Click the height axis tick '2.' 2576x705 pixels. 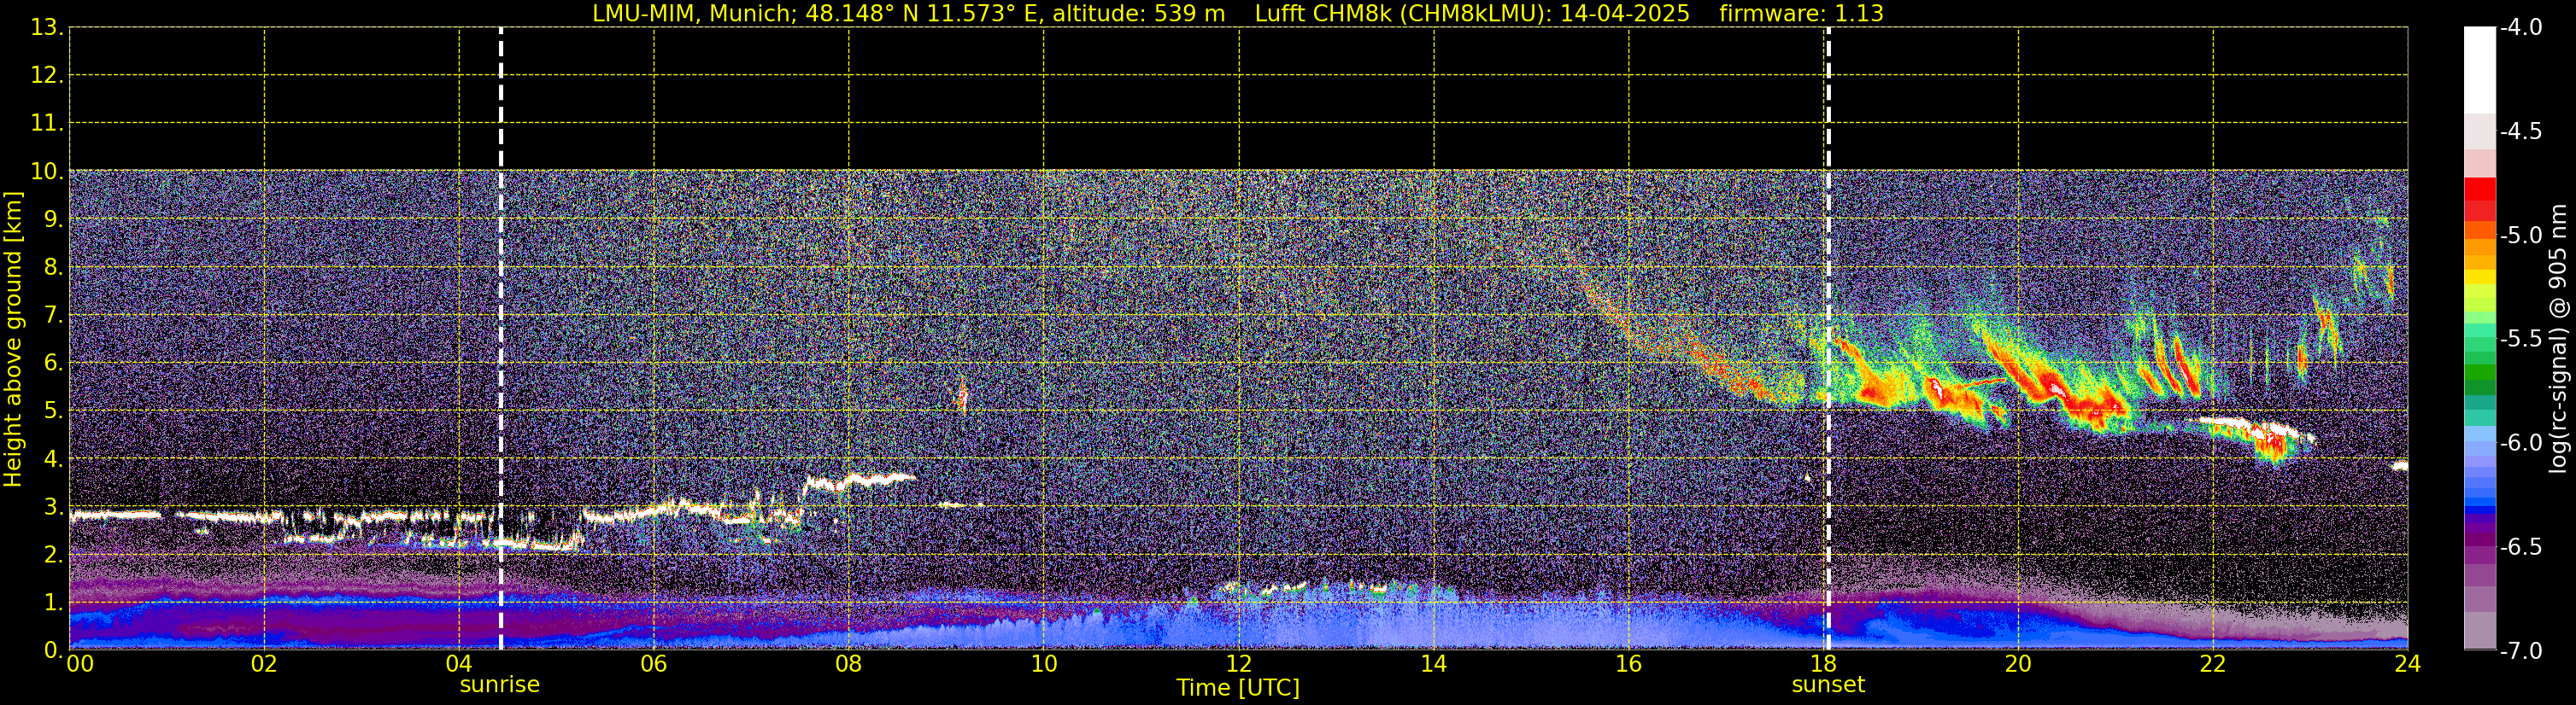(x=53, y=554)
